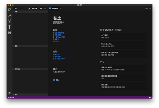The image size is (159, 108).
Task: Open the editor more actions ellipsis menu
Action: click(150, 8)
